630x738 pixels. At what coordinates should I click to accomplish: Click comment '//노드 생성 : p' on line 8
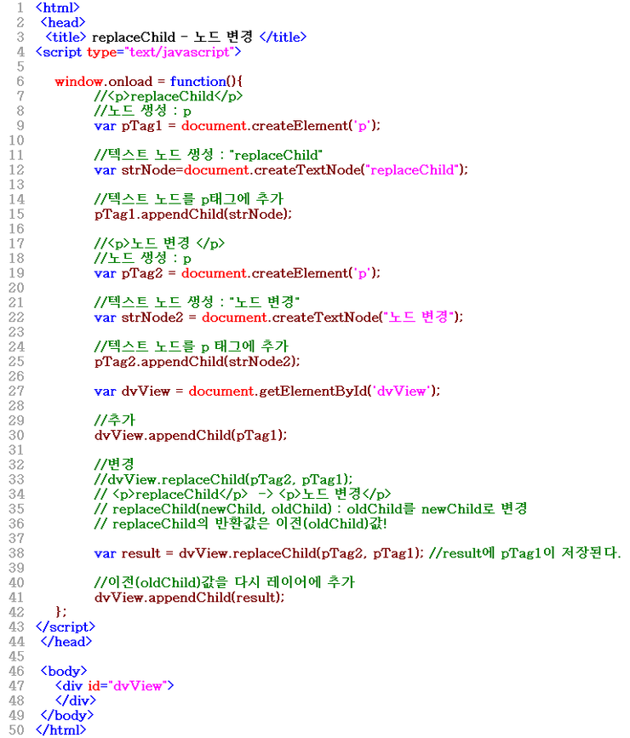[x=143, y=111]
